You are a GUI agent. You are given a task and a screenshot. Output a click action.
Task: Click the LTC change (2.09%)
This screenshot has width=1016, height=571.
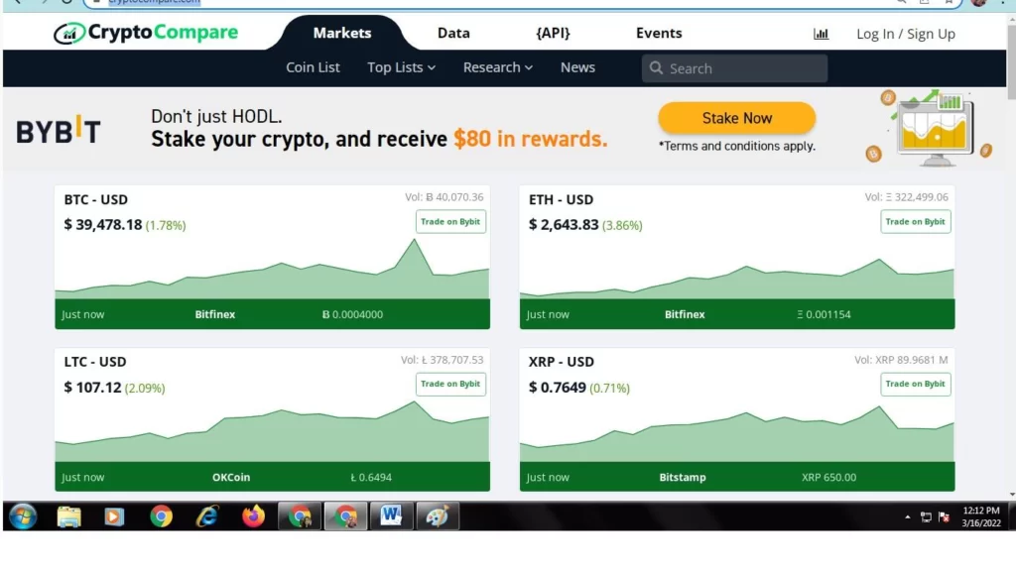coord(145,388)
